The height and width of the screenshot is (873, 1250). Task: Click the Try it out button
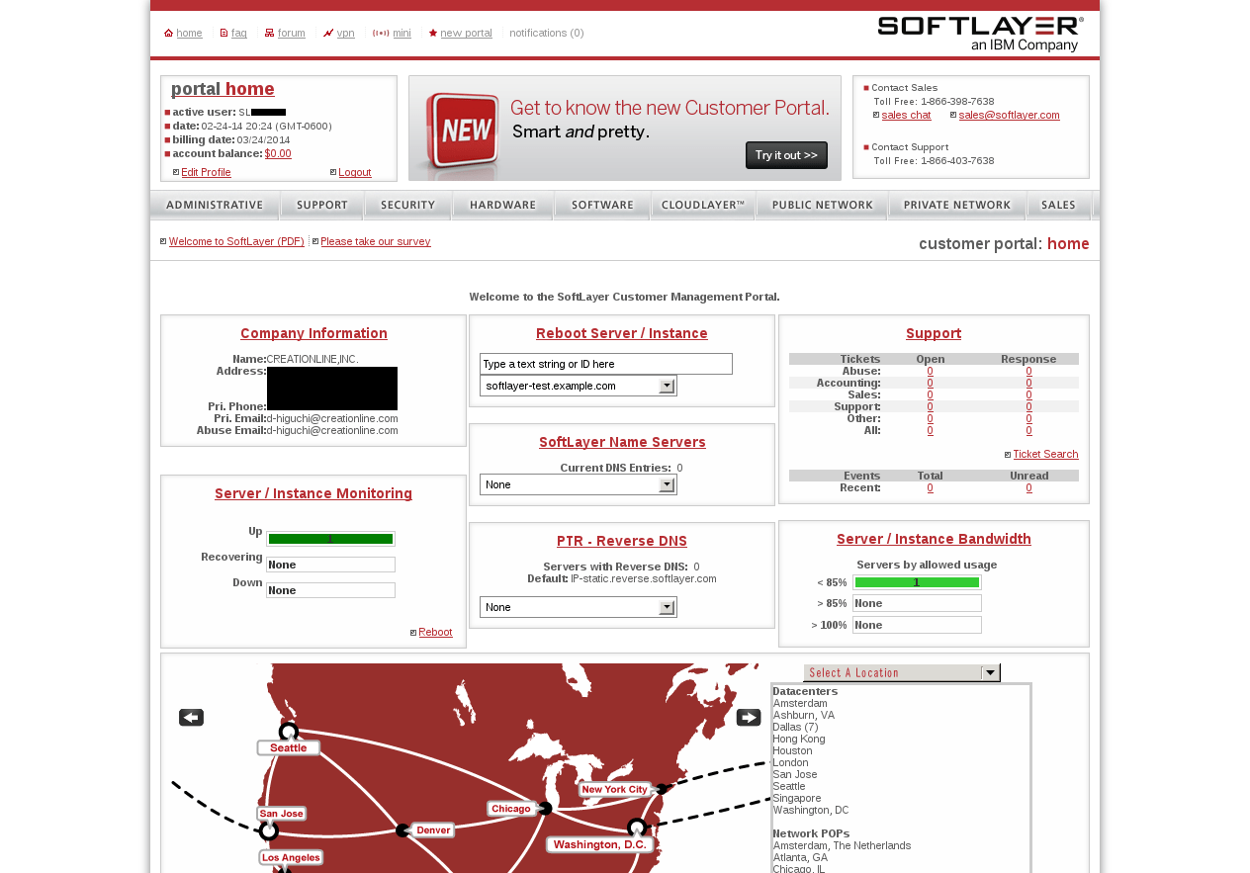pos(786,155)
